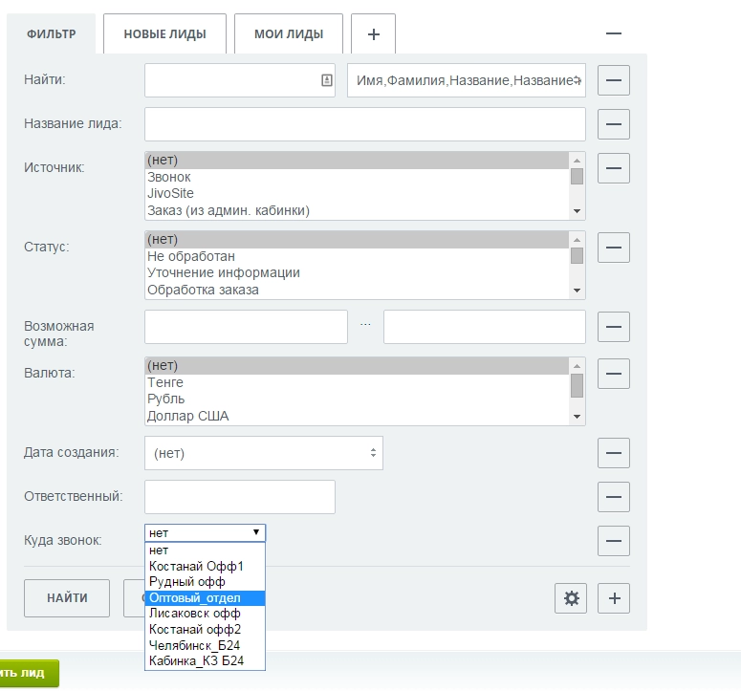Viewport: 741px width, 691px height.
Task: Click the Ответственный input field
Action: [240, 497]
